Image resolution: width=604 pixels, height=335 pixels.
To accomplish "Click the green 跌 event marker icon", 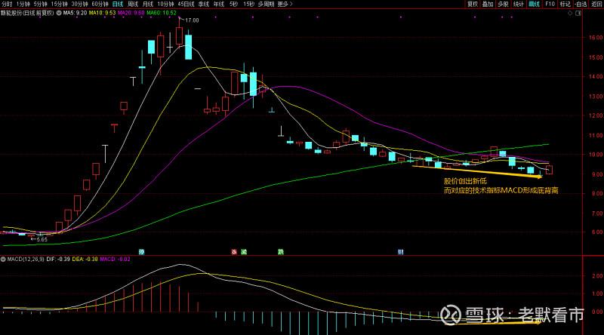I will point(281,251).
